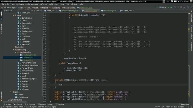Open the Structure tool window strip
The image size is (193, 108).
[1, 29]
